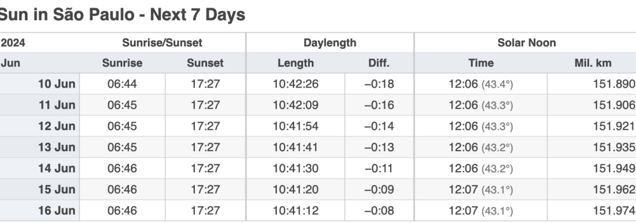Select the 10:42:26 daylength cell
The height and width of the screenshot is (223, 636).
(x=296, y=84)
